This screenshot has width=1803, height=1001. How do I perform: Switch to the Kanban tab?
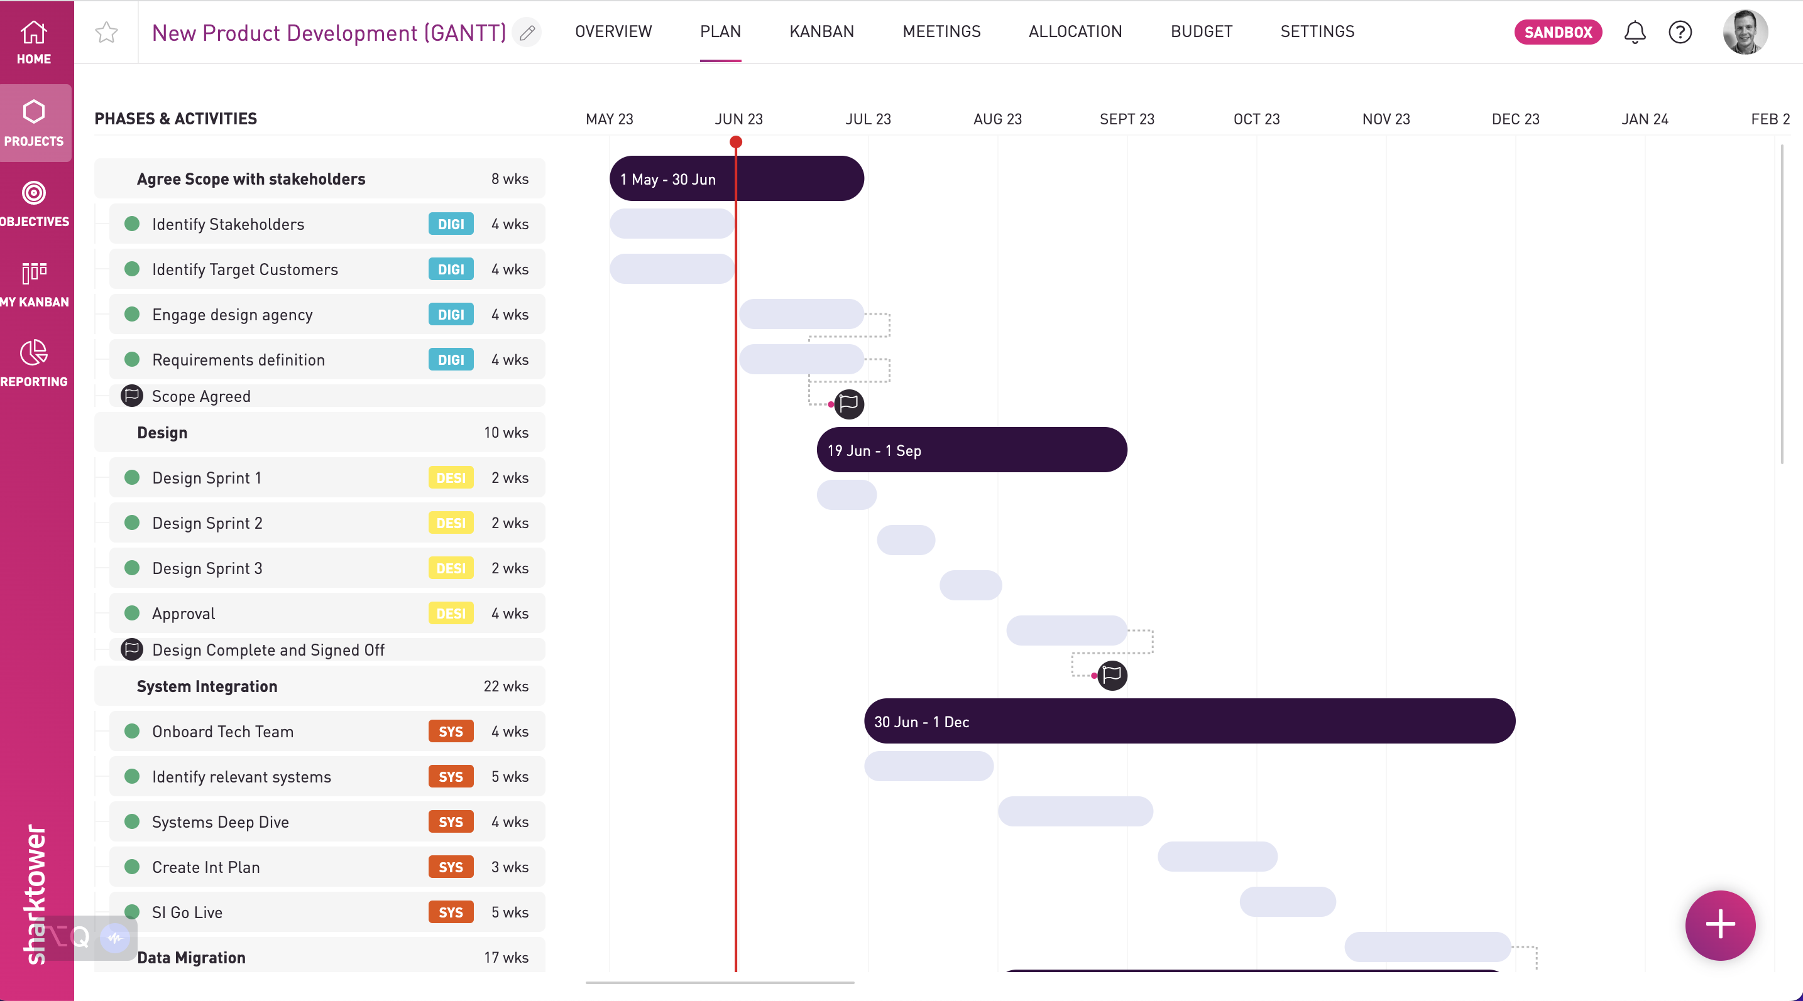(x=821, y=31)
